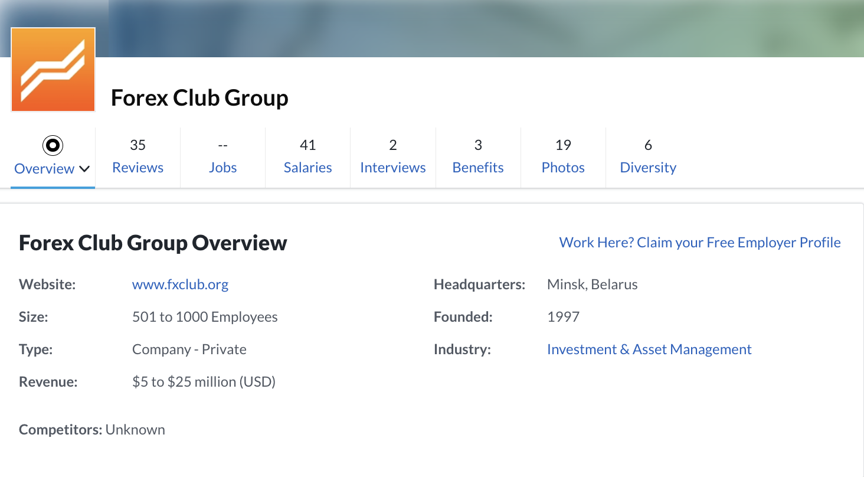Click the Founded: label

(463, 317)
